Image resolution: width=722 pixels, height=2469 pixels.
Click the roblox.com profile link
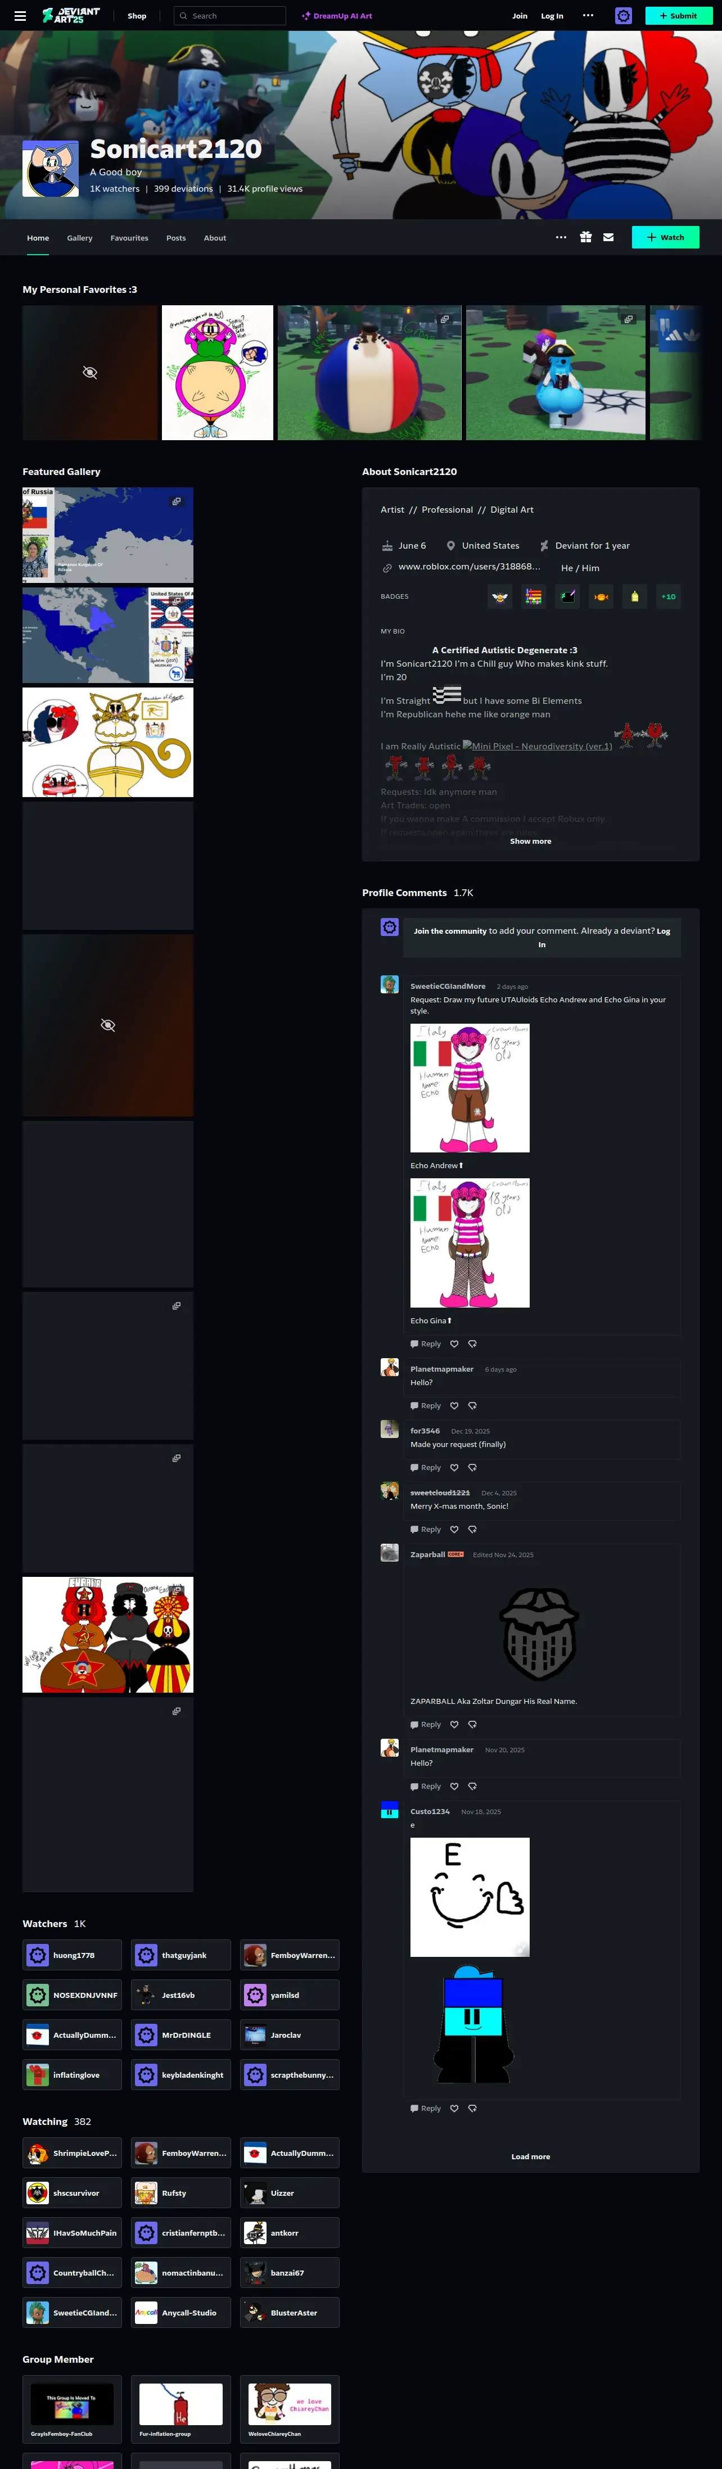click(469, 567)
